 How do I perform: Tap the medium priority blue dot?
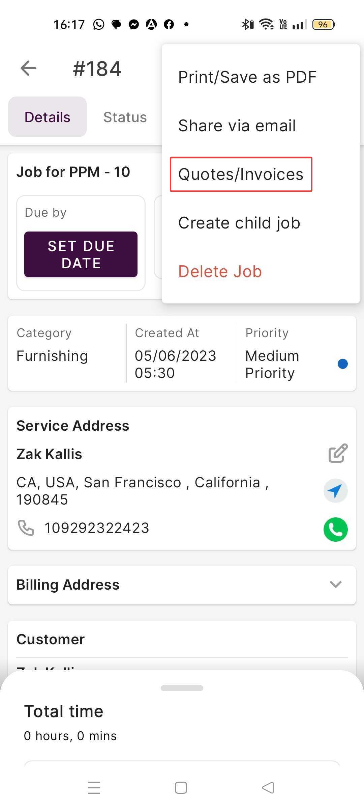click(342, 364)
